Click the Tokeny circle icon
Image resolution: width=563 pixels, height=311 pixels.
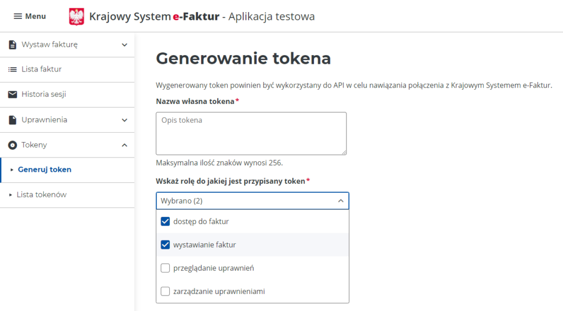click(x=12, y=145)
